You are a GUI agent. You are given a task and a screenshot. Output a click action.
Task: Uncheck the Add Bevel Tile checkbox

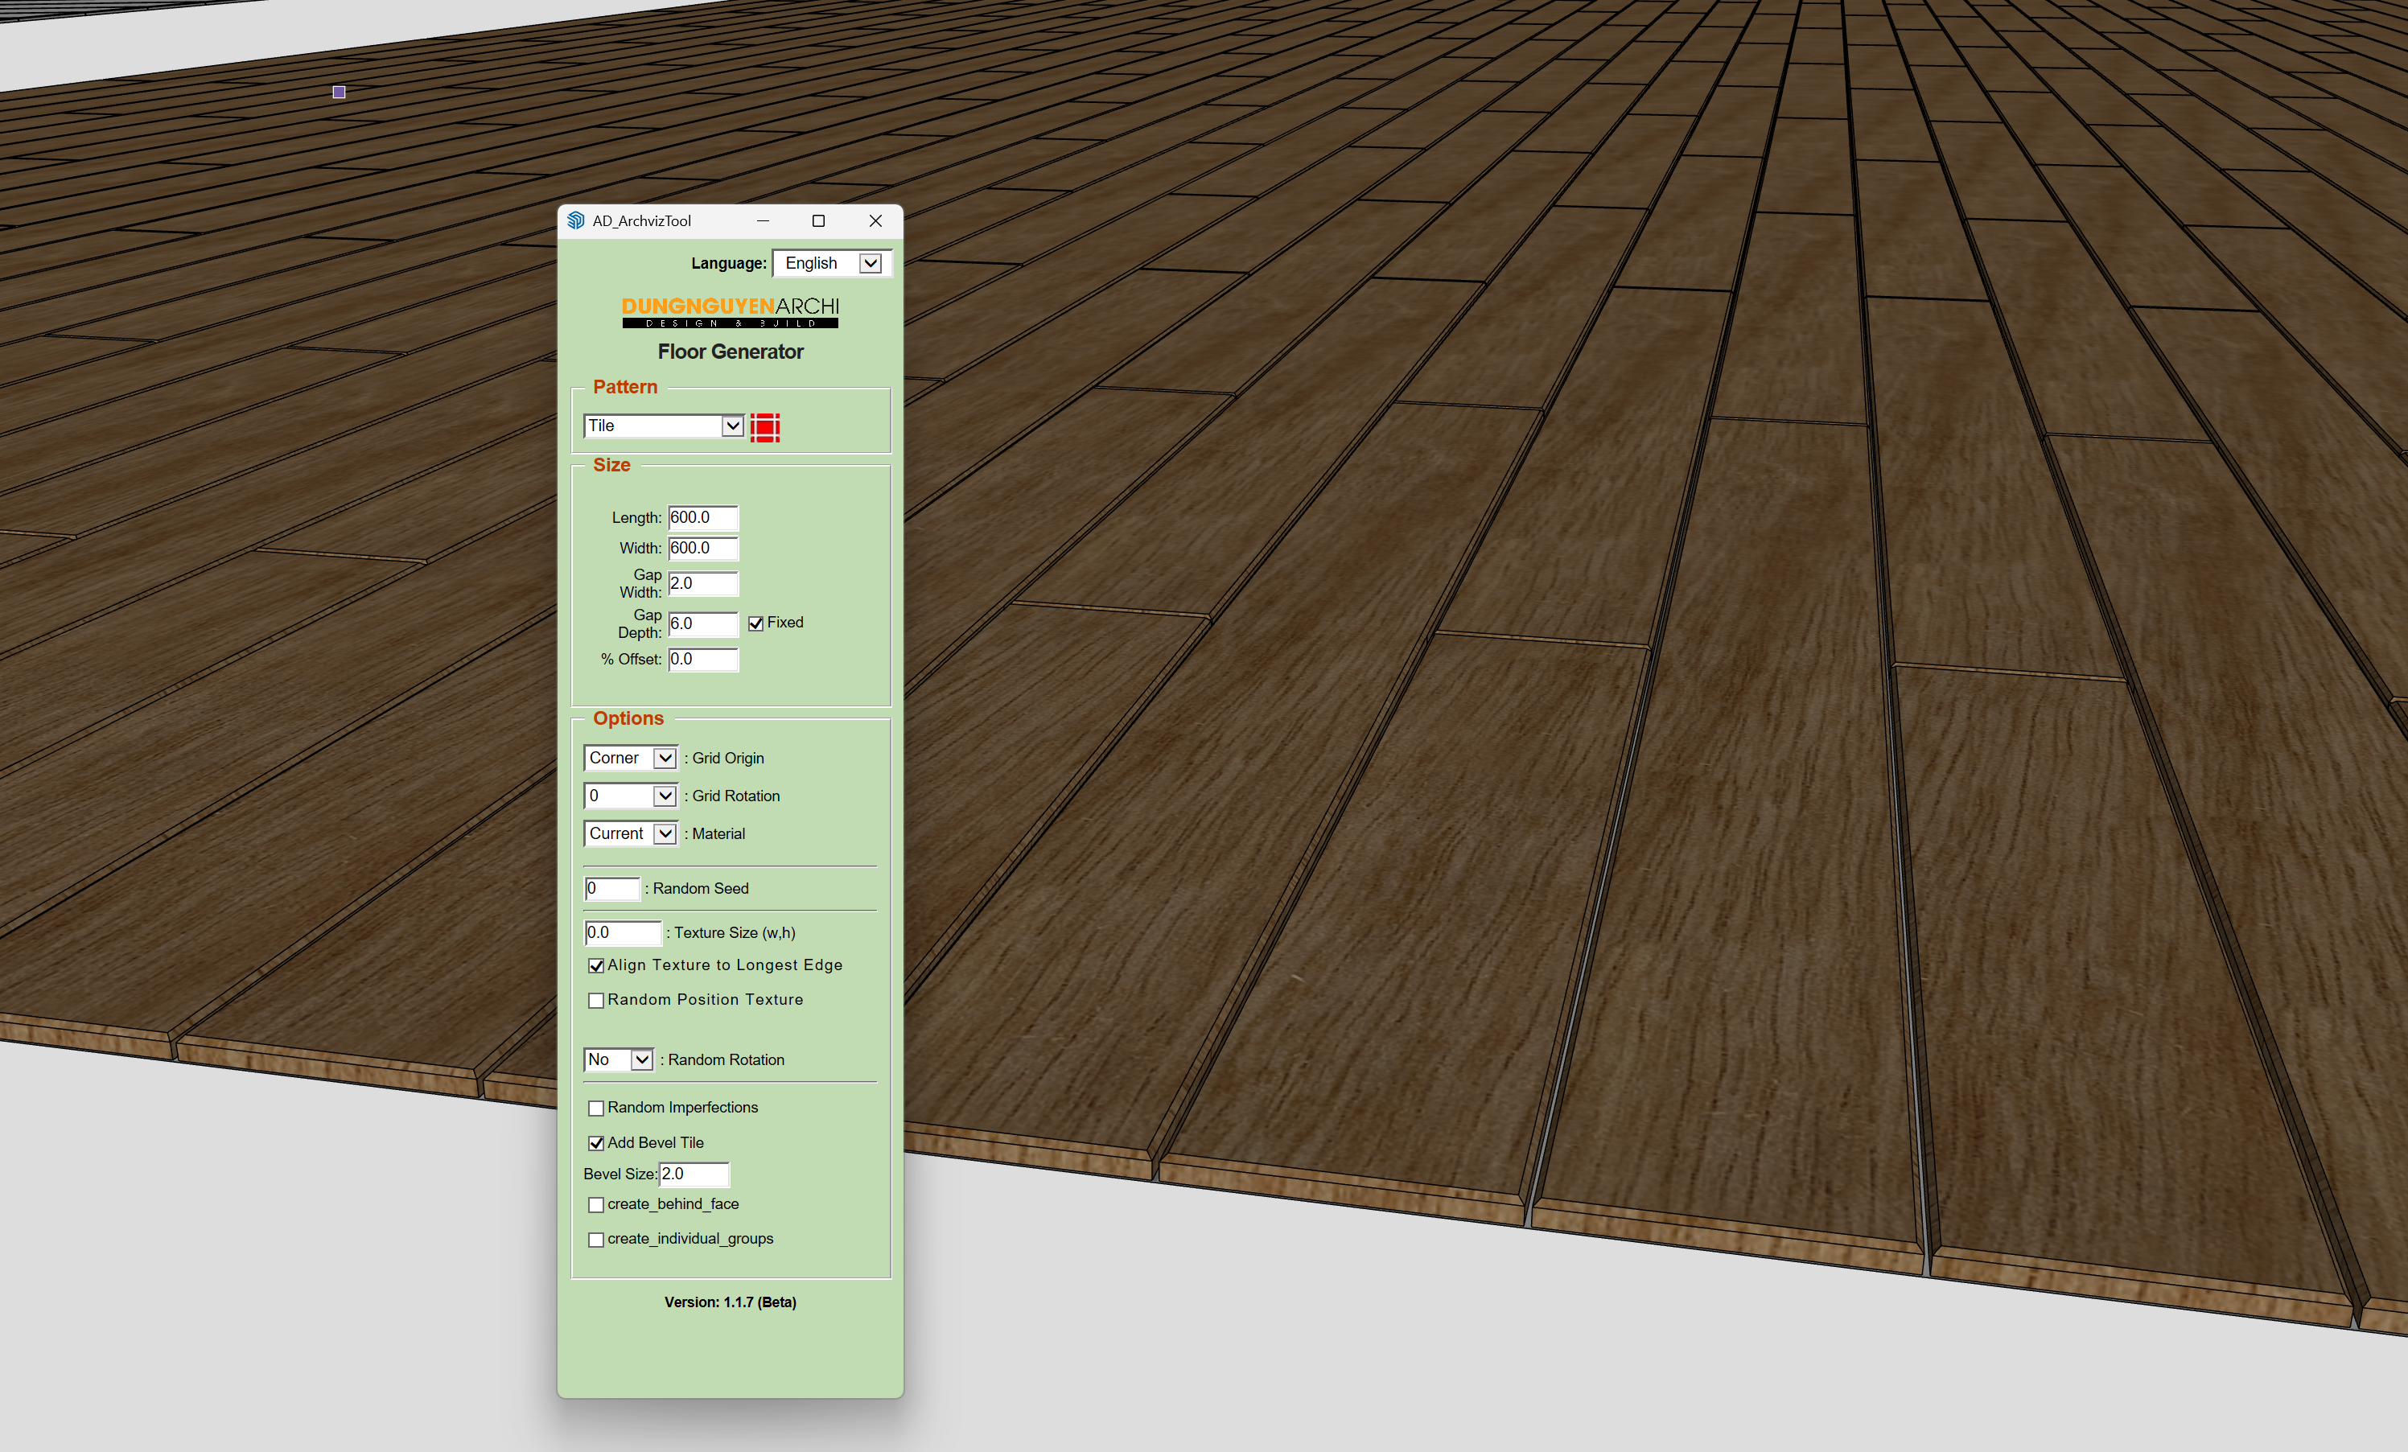[x=596, y=1143]
